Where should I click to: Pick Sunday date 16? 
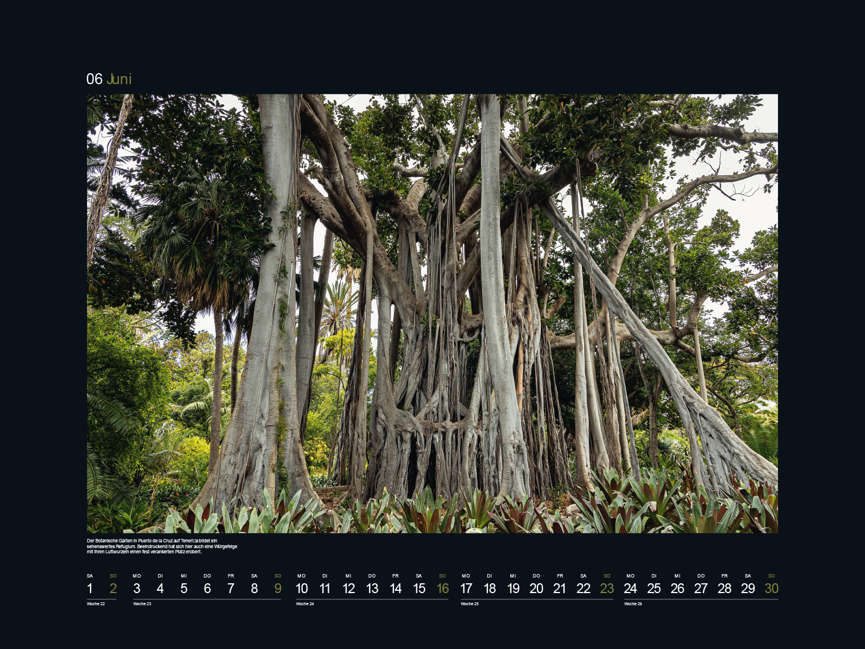[442, 588]
